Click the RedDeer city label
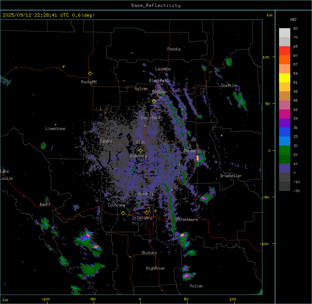312x304 pixels. click(159, 92)
